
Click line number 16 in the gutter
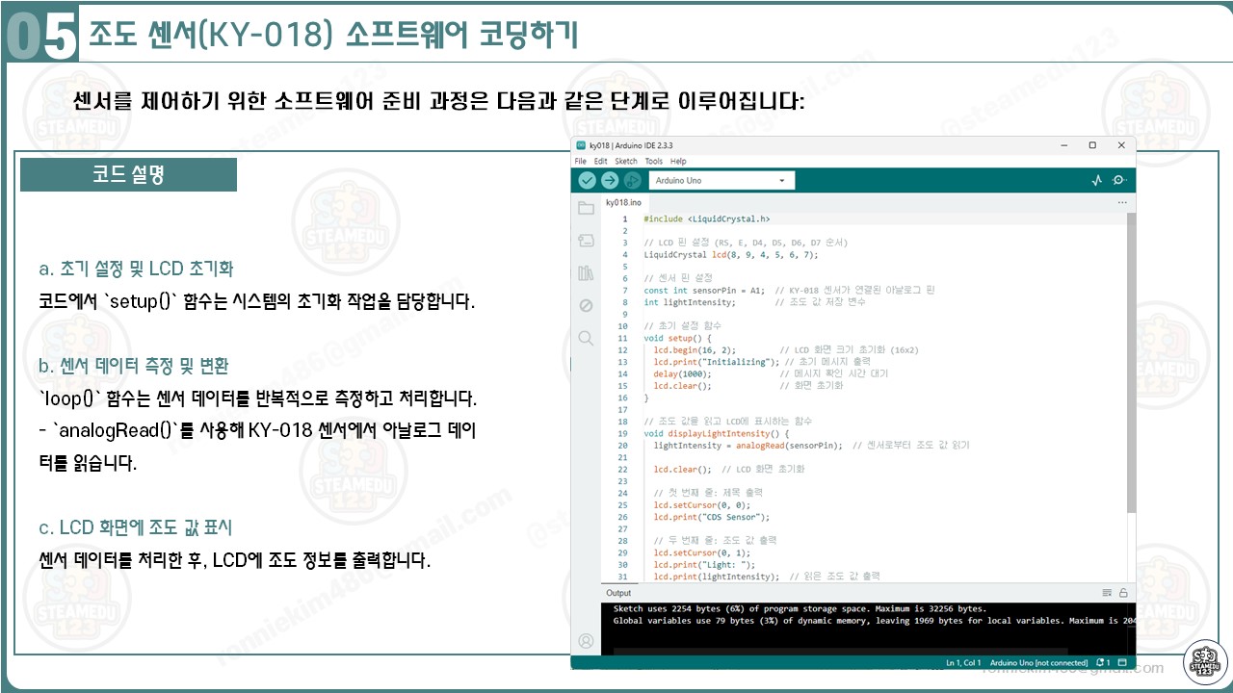(623, 398)
